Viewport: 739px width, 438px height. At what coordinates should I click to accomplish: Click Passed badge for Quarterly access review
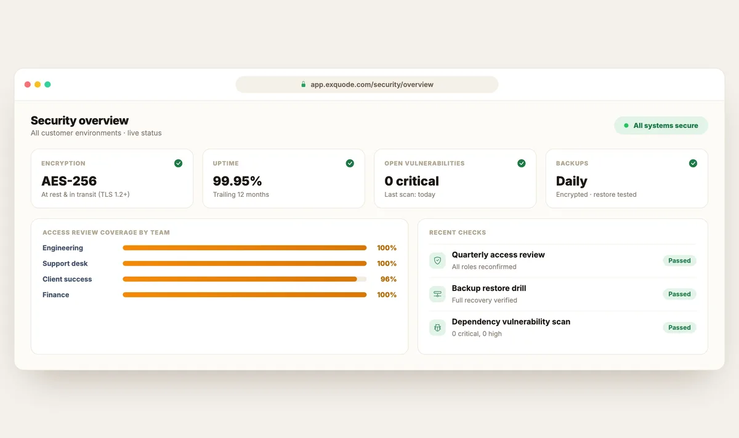[679, 261]
